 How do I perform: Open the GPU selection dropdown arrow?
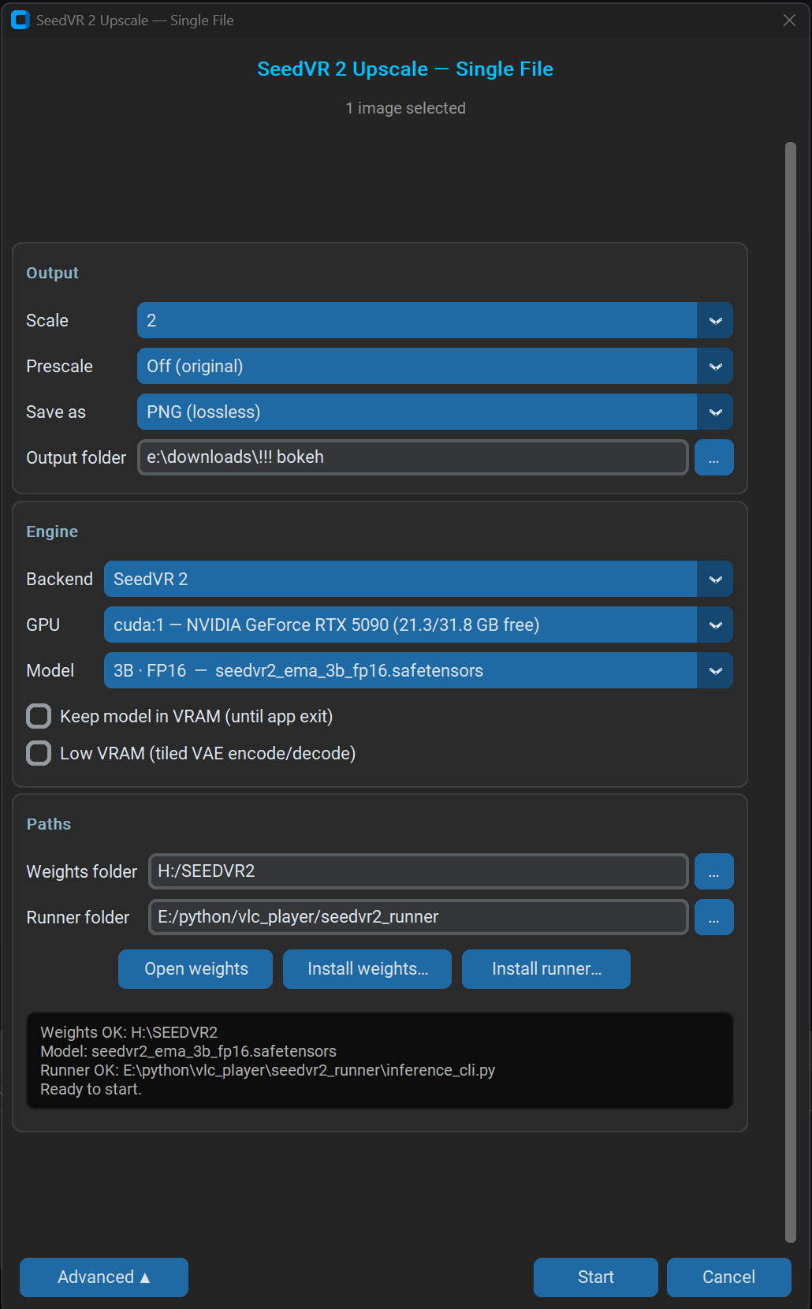pyautogui.click(x=715, y=625)
